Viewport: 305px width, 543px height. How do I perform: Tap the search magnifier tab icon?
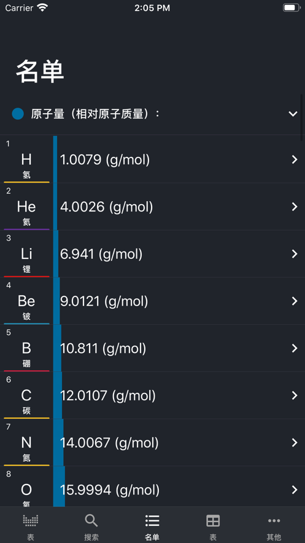[x=91, y=520]
